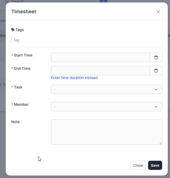Save the timesheet entry
Screen dimensions: 170x178
(x=155, y=165)
